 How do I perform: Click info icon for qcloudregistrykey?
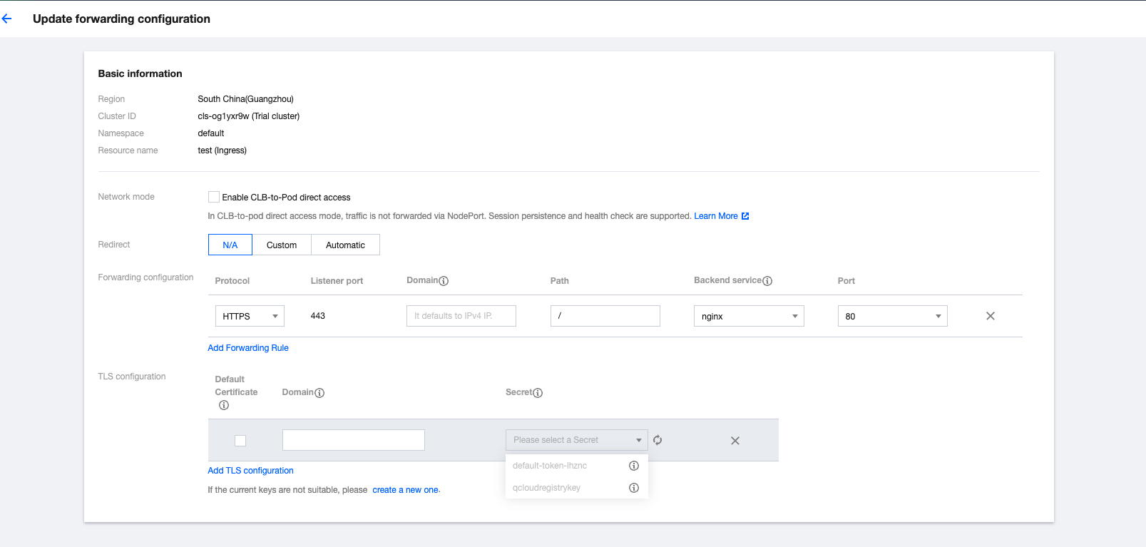tap(633, 488)
